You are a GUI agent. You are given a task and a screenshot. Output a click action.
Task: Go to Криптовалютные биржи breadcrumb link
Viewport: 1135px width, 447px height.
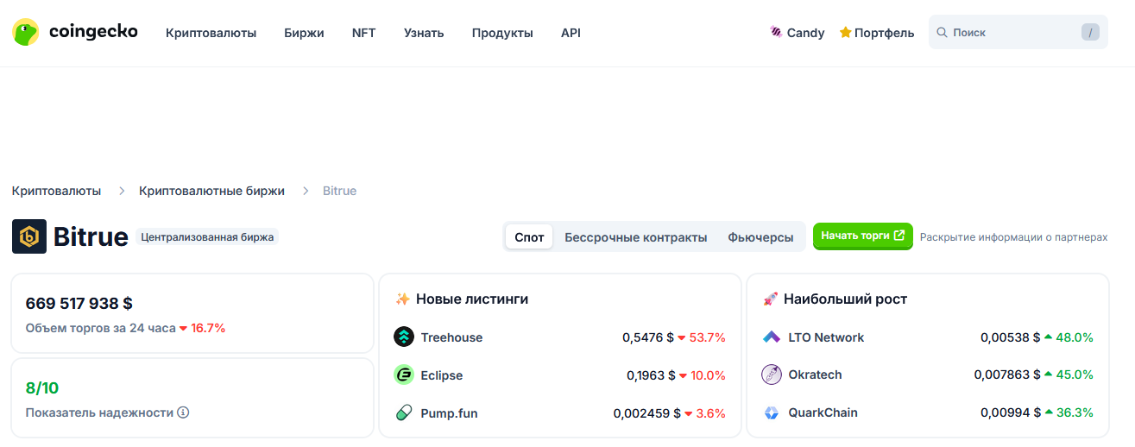click(211, 191)
